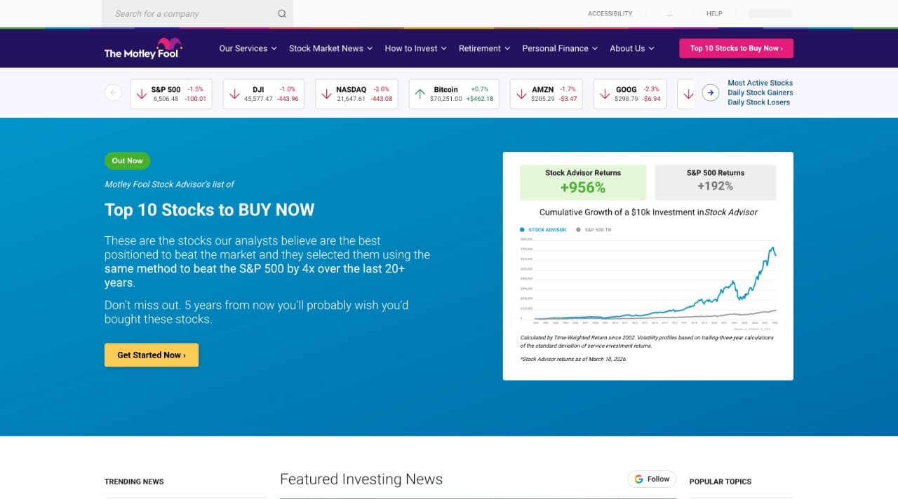Expand the About Us chevron

(651, 48)
